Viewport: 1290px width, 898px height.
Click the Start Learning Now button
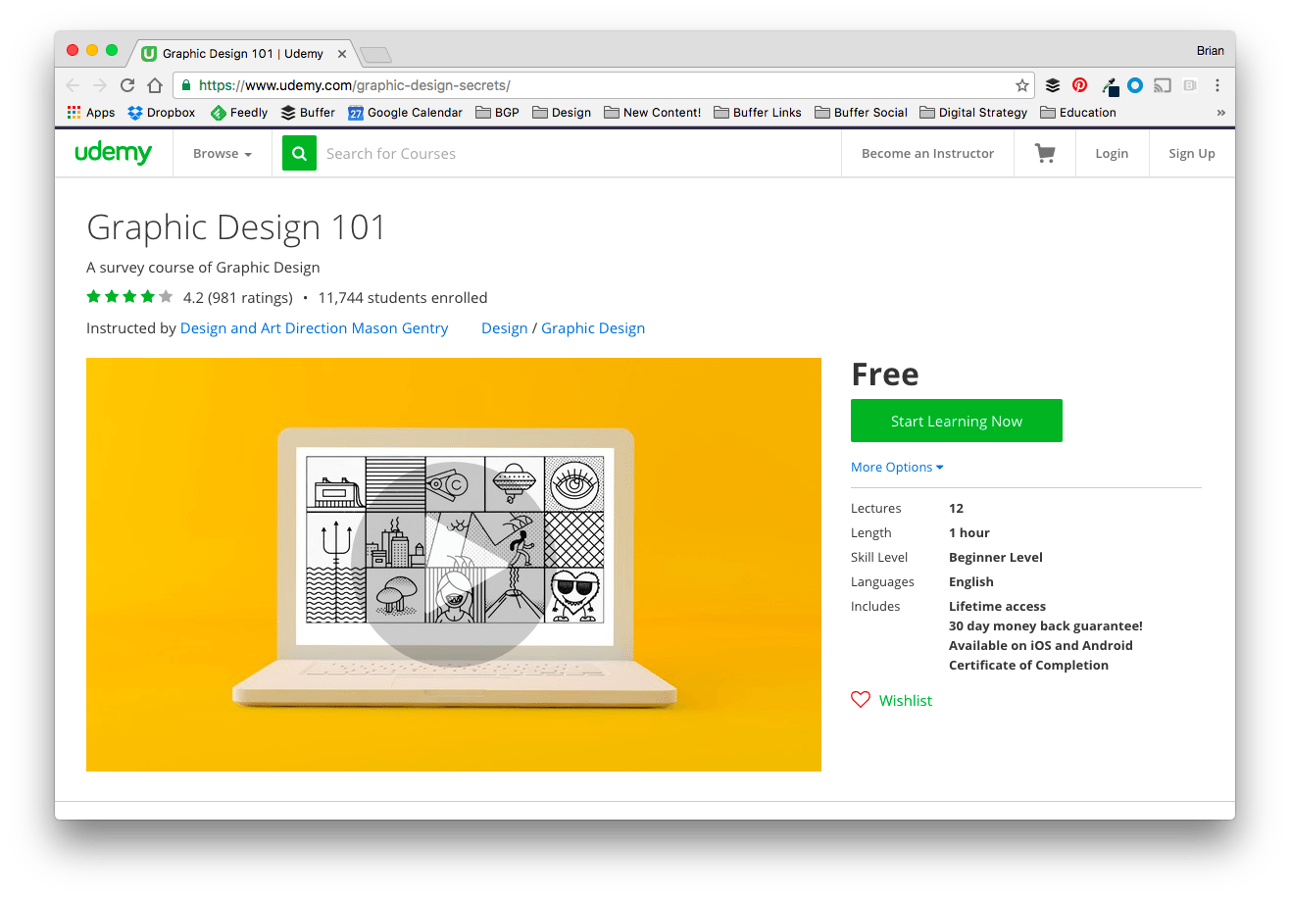956,420
